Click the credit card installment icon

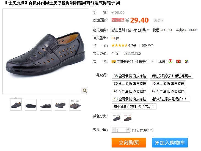coord(114,62)
